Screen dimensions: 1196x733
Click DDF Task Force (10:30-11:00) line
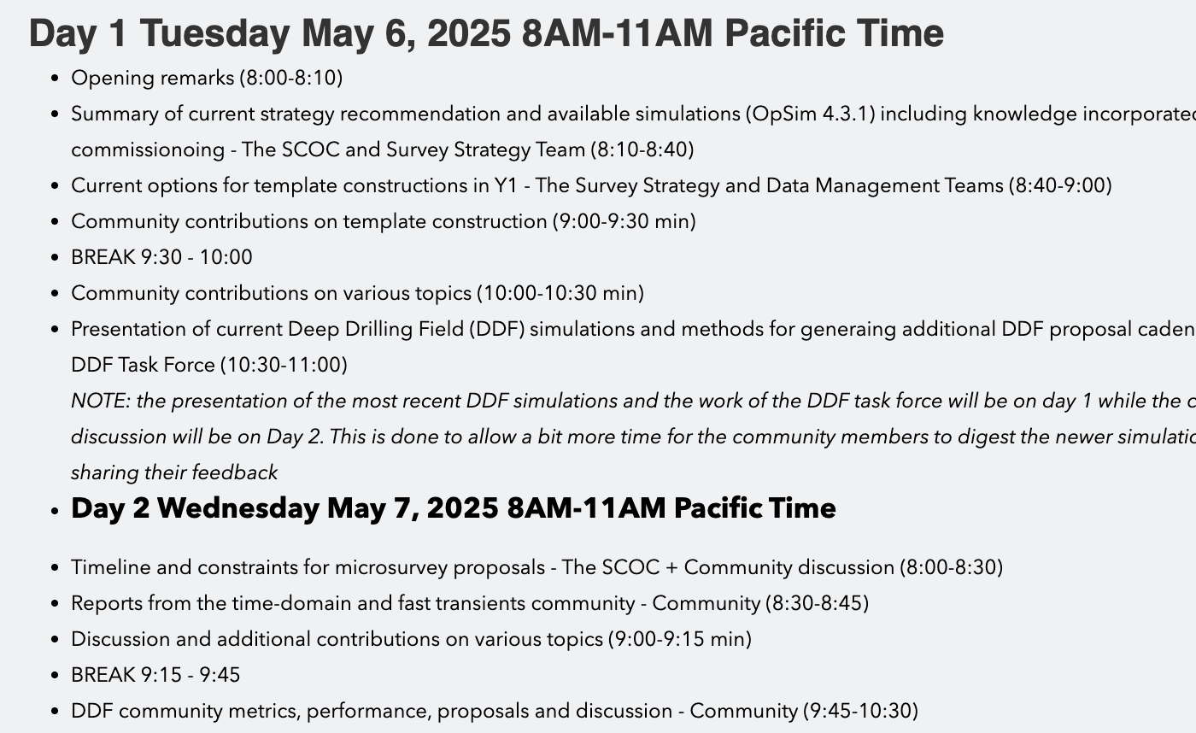(209, 365)
